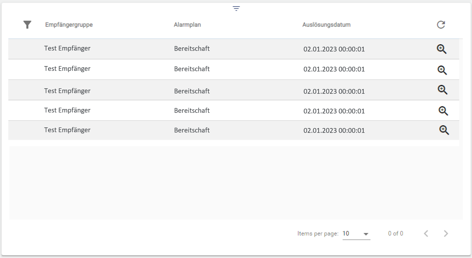Click the funnel filter icon in header
The height and width of the screenshot is (258, 472).
point(27,25)
